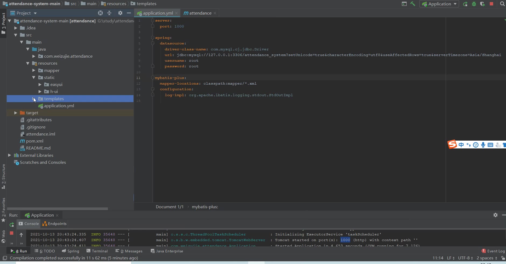Click the toolbar icon left of Build hammer

[404, 4]
